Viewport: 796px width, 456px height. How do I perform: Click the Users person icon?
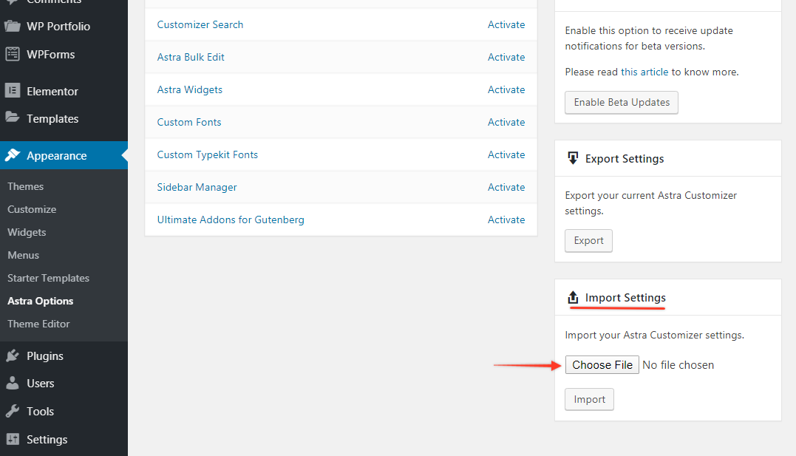[13, 383]
